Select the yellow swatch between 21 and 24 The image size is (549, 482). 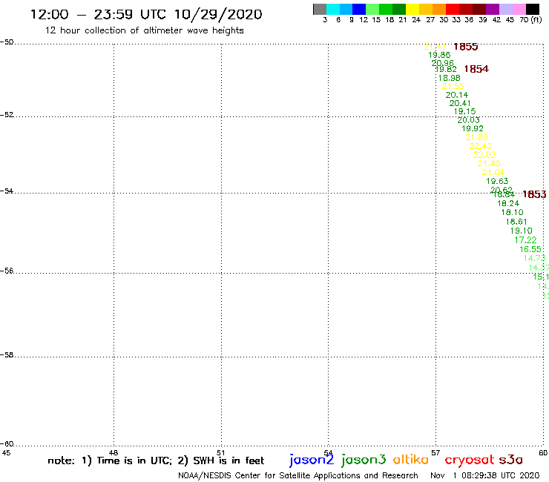pyautogui.click(x=412, y=9)
